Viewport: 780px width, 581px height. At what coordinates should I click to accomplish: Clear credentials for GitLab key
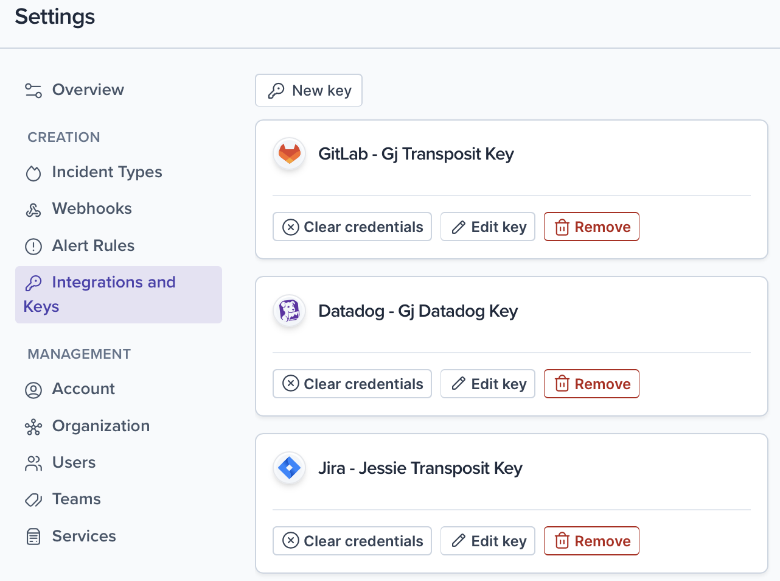click(352, 227)
